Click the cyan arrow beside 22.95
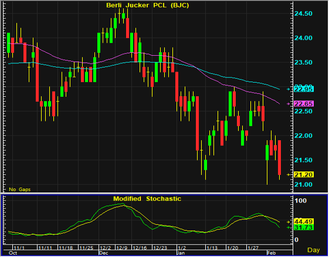The width and height of the screenshot is (329, 257). pos(289,89)
